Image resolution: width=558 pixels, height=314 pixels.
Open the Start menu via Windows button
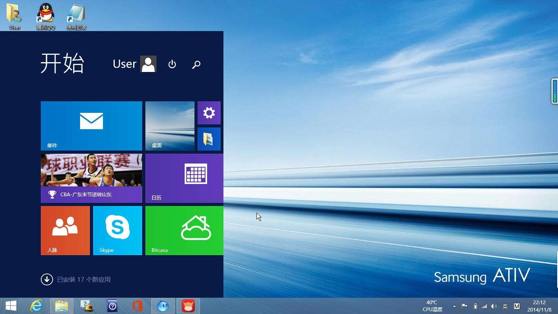click(x=11, y=306)
